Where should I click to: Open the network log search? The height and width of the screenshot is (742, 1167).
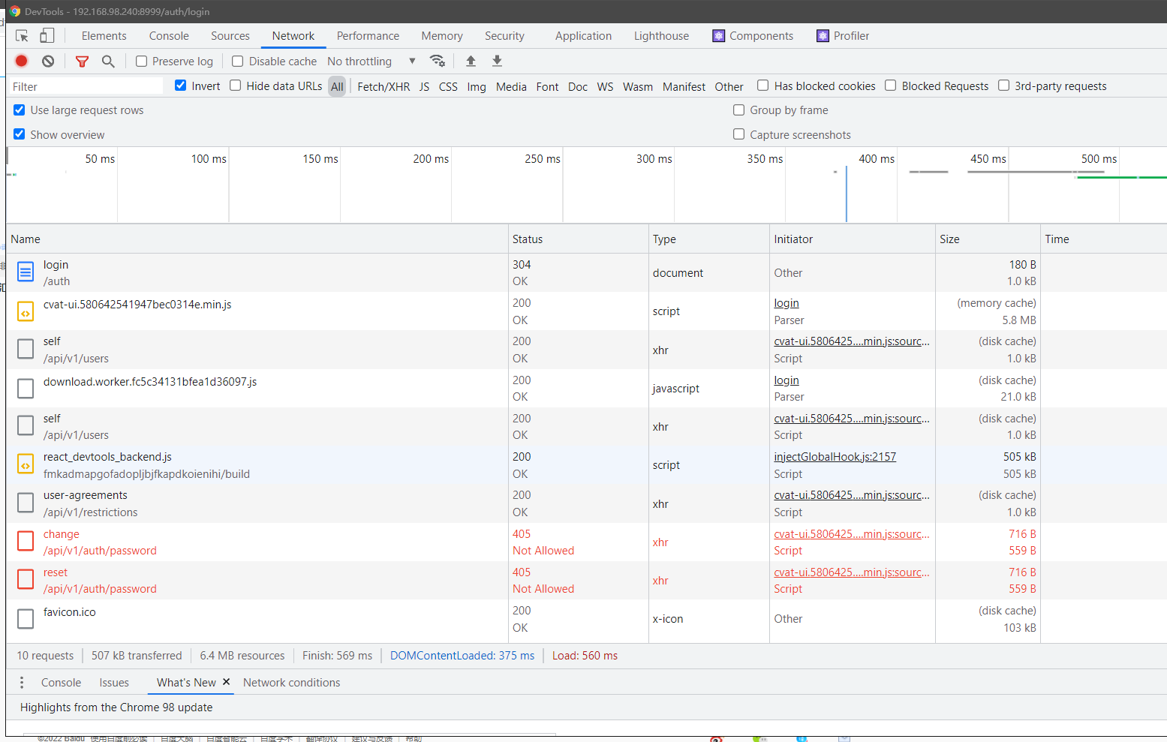tap(108, 61)
